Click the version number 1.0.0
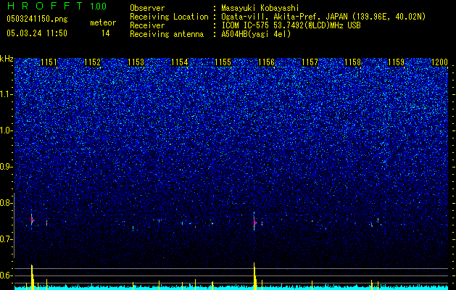456x290 pixels. 98,7
